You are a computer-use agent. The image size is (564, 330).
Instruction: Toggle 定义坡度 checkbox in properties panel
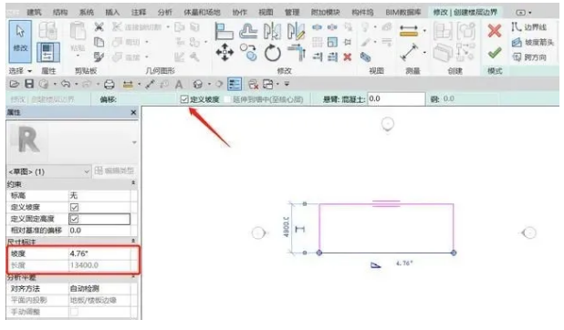tap(75, 208)
